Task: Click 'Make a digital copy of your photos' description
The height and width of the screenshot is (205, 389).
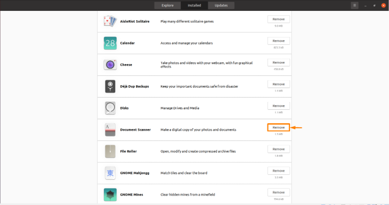Action: pos(198,130)
